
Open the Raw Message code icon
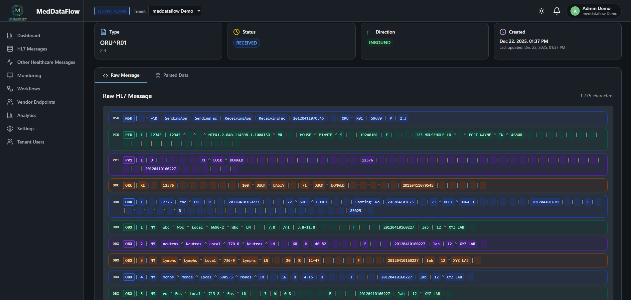point(105,75)
